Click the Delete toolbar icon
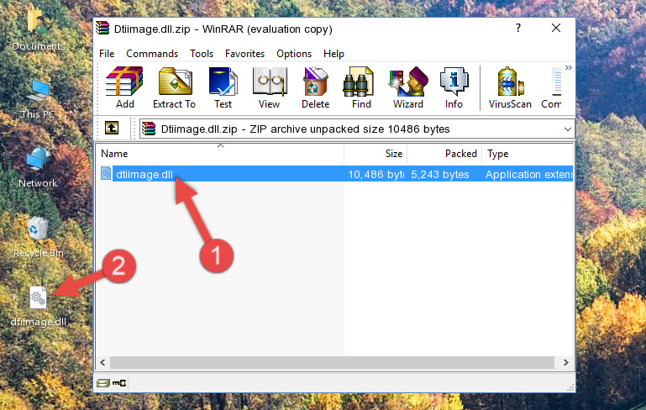This screenshot has width=646, height=410. pyautogui.click(x=315, y=81)
